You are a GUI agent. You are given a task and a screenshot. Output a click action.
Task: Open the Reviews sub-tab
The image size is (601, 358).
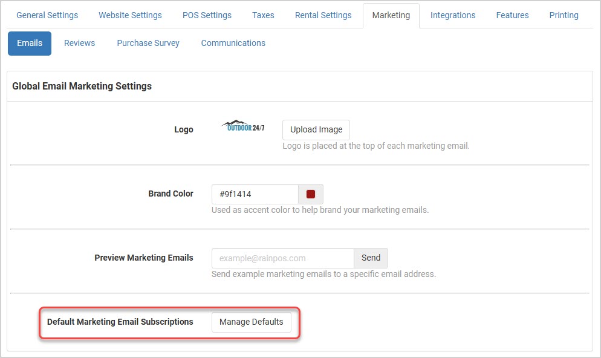coord(79,44)
